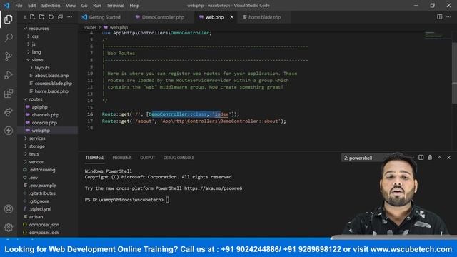Screen dimensions: 457x257
Task: Select the OUTPUT panel tab
Action: click(x=148, y=158)
